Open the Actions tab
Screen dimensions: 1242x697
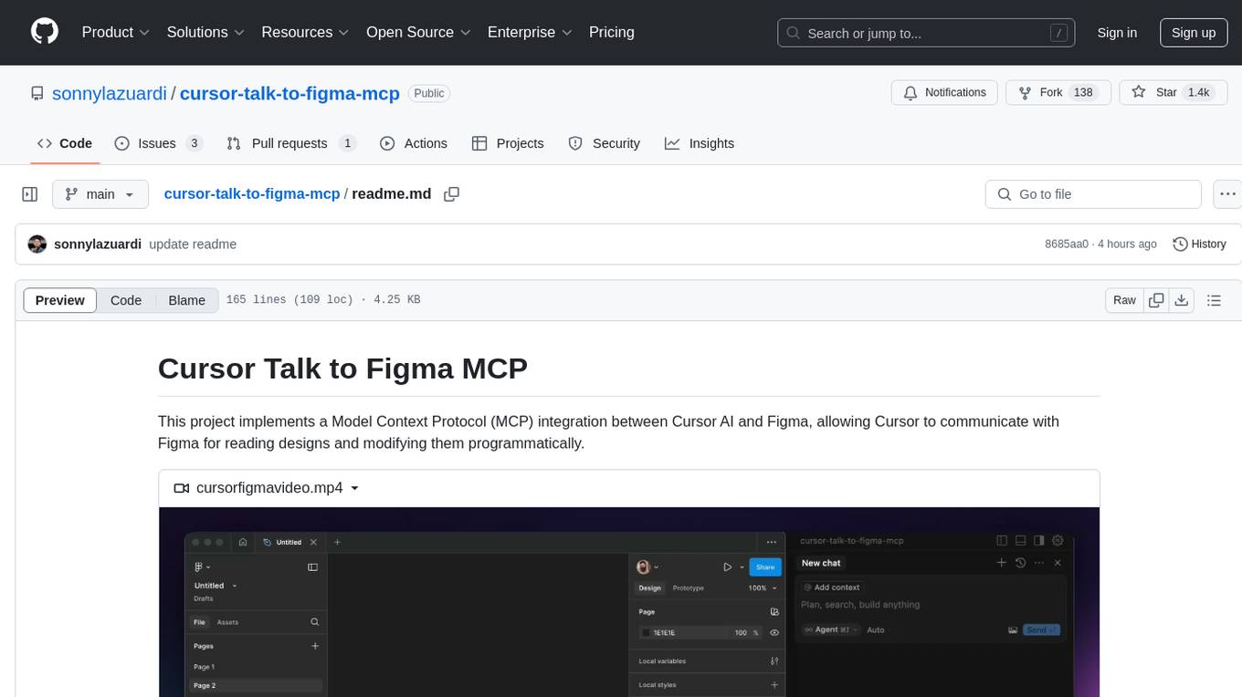(x=413, y=143)
